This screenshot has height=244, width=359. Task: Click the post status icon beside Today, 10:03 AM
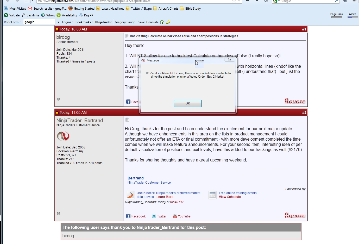(x=57, y=29)
